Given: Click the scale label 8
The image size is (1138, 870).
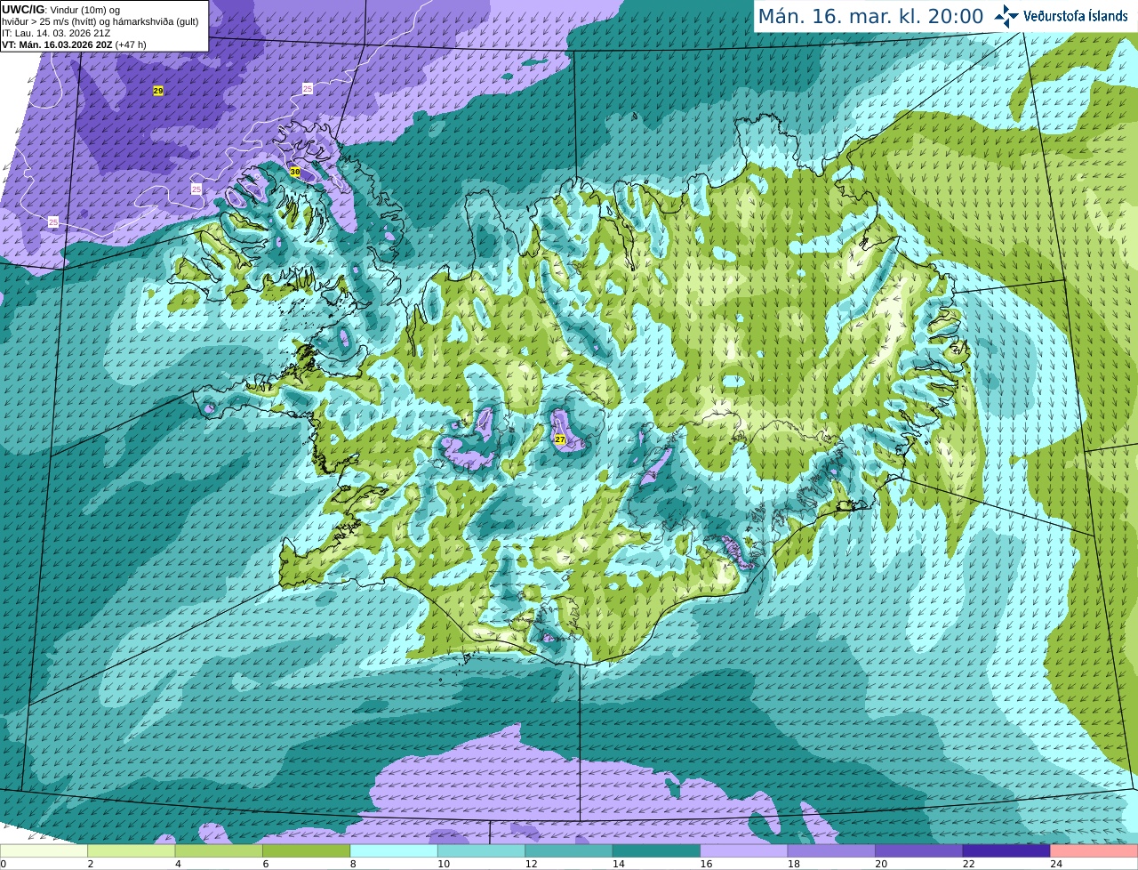Looking at the screenshot, I should point(353,864).
